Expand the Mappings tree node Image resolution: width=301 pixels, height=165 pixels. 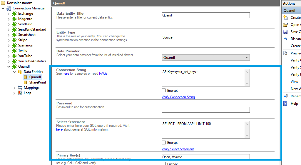[14, 88]
